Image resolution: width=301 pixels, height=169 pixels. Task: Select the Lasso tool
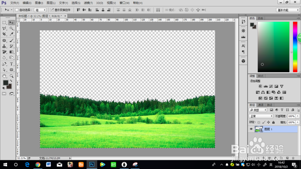pos(4,28)
